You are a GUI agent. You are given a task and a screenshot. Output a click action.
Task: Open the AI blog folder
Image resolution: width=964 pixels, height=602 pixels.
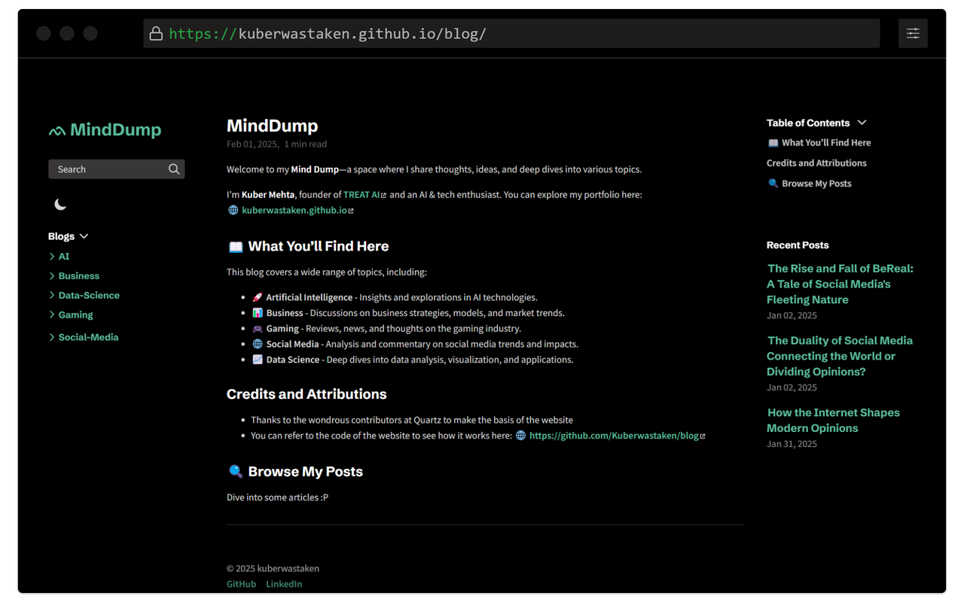[x=64, y=257]
